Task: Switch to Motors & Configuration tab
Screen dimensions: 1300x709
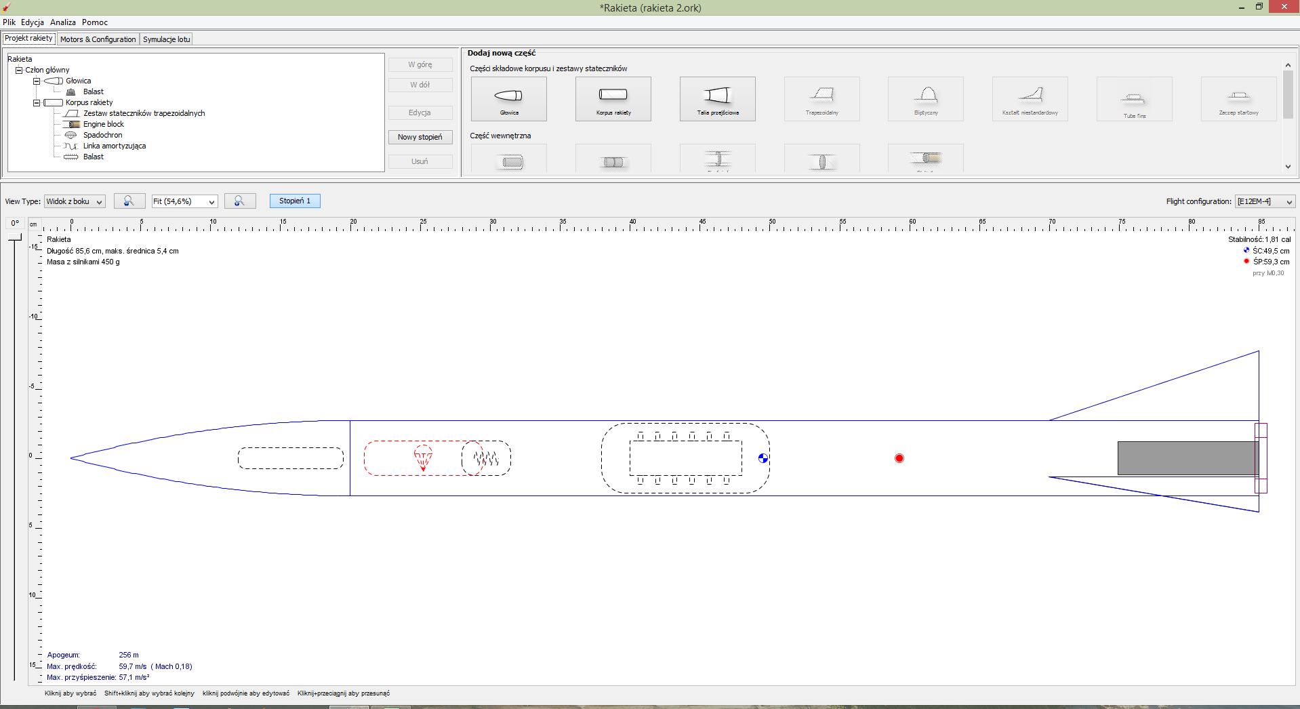Action: point(98,39)
